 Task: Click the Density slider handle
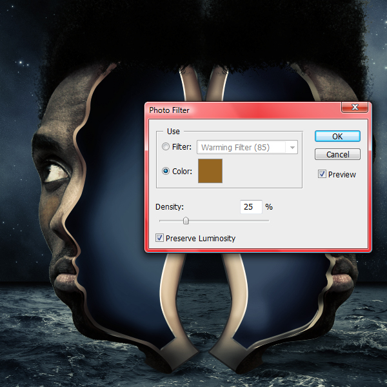coord(186,221)
